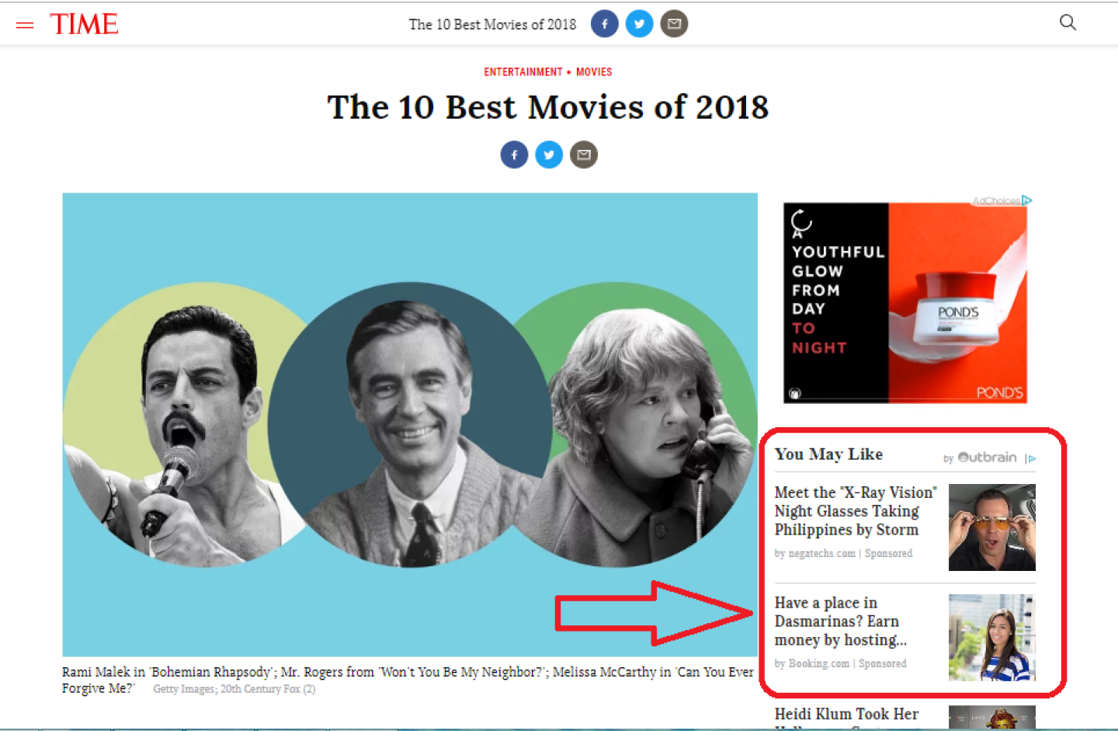The image size is (1118, 731).
Task: Open the Dasmarinas hosting sponsored headline
Action: [840, 621]
